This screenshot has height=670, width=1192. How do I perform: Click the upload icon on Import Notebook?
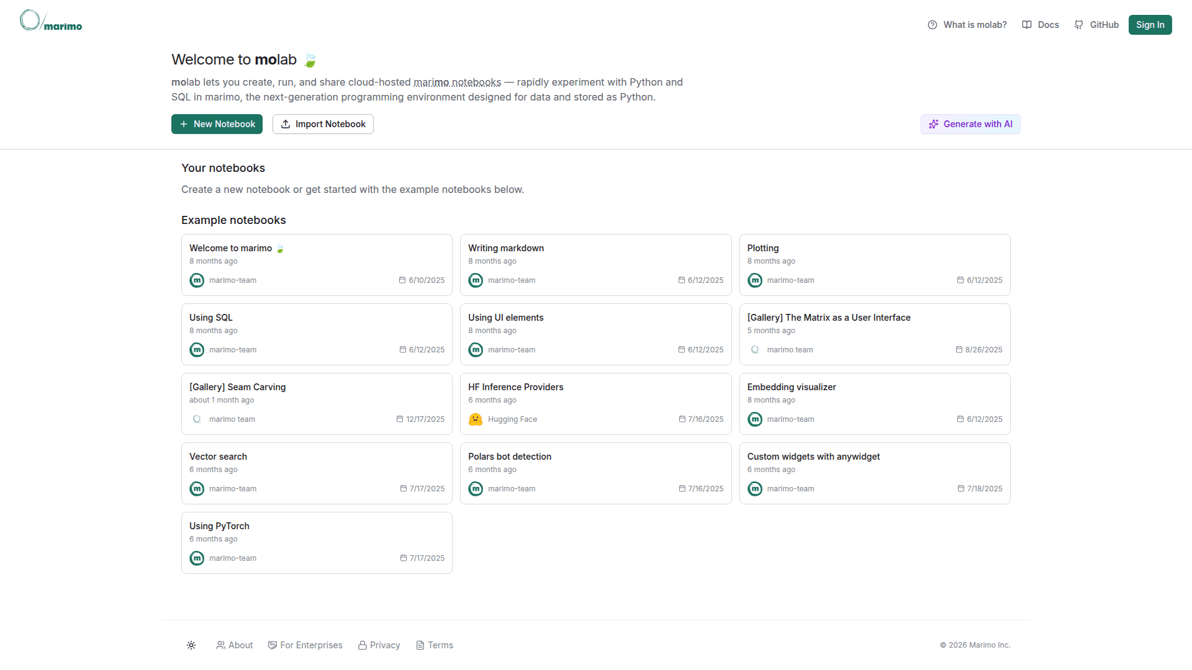(286, 124)
